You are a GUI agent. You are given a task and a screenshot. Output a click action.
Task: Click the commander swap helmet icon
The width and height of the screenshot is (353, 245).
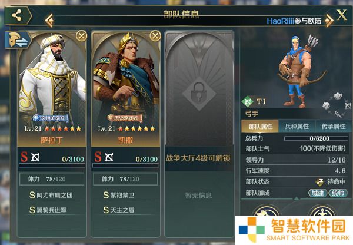[x=18, y=40]
